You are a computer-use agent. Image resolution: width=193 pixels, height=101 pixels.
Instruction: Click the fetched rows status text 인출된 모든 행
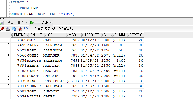54,29
